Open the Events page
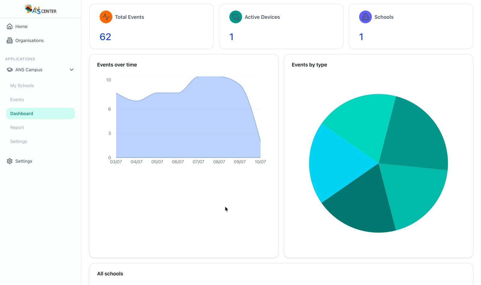This screenshot has width=481, height=285. click(17, 100)
